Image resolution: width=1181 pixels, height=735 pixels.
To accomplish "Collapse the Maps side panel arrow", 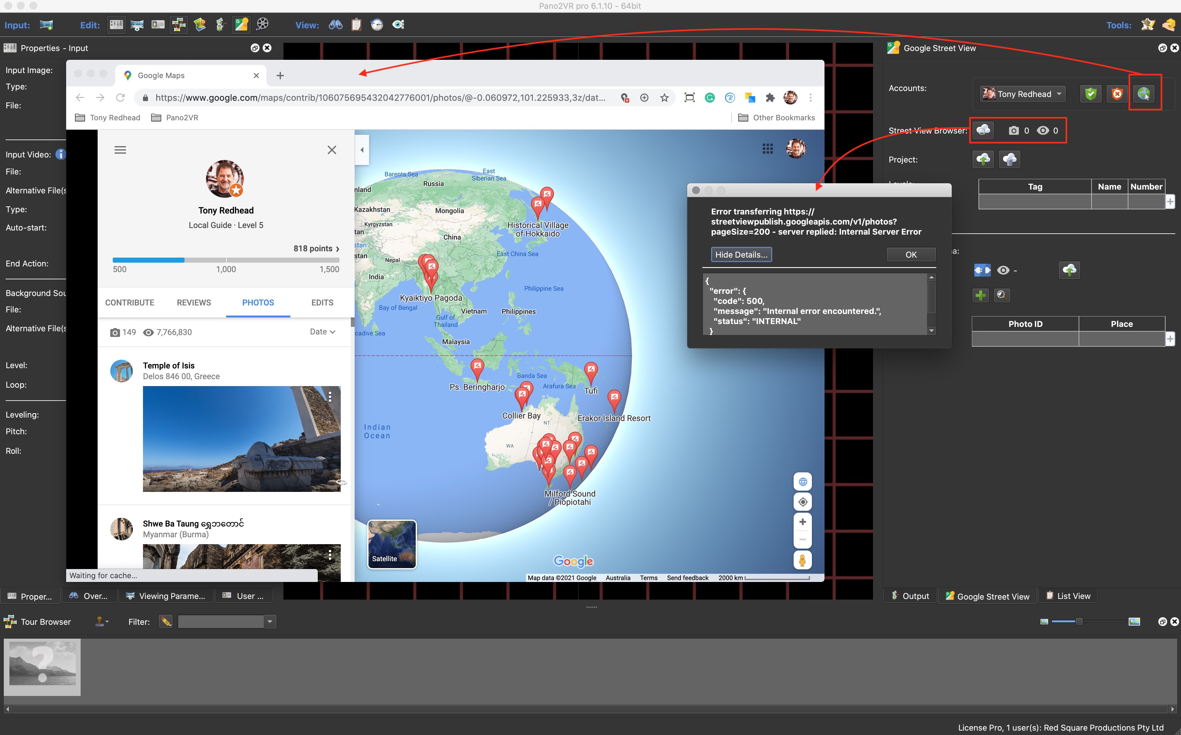I will [x=362, y=150].
